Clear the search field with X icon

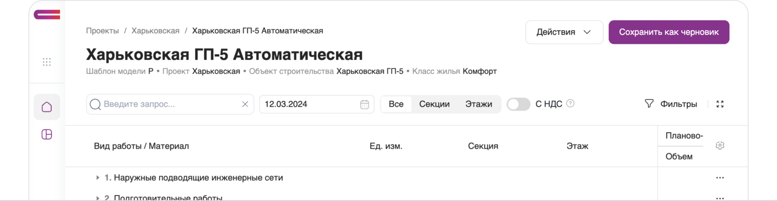click(x=245, y=104)
